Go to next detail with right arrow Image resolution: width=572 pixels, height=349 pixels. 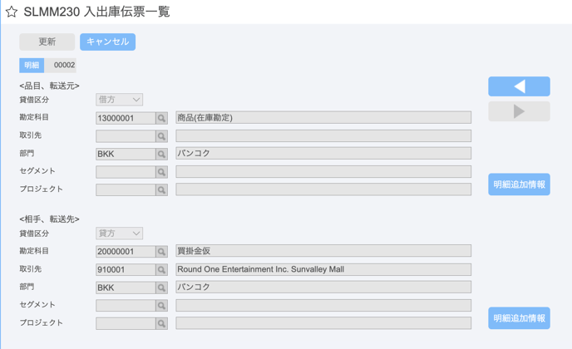[x=519, y=111]
